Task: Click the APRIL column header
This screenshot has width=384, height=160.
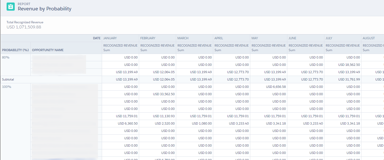Action: point(219,38)
